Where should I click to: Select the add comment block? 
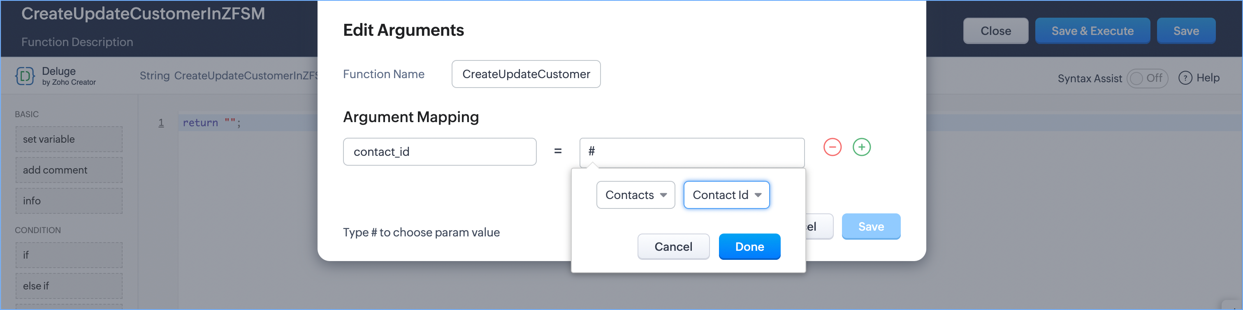click(x=69, y=170)
